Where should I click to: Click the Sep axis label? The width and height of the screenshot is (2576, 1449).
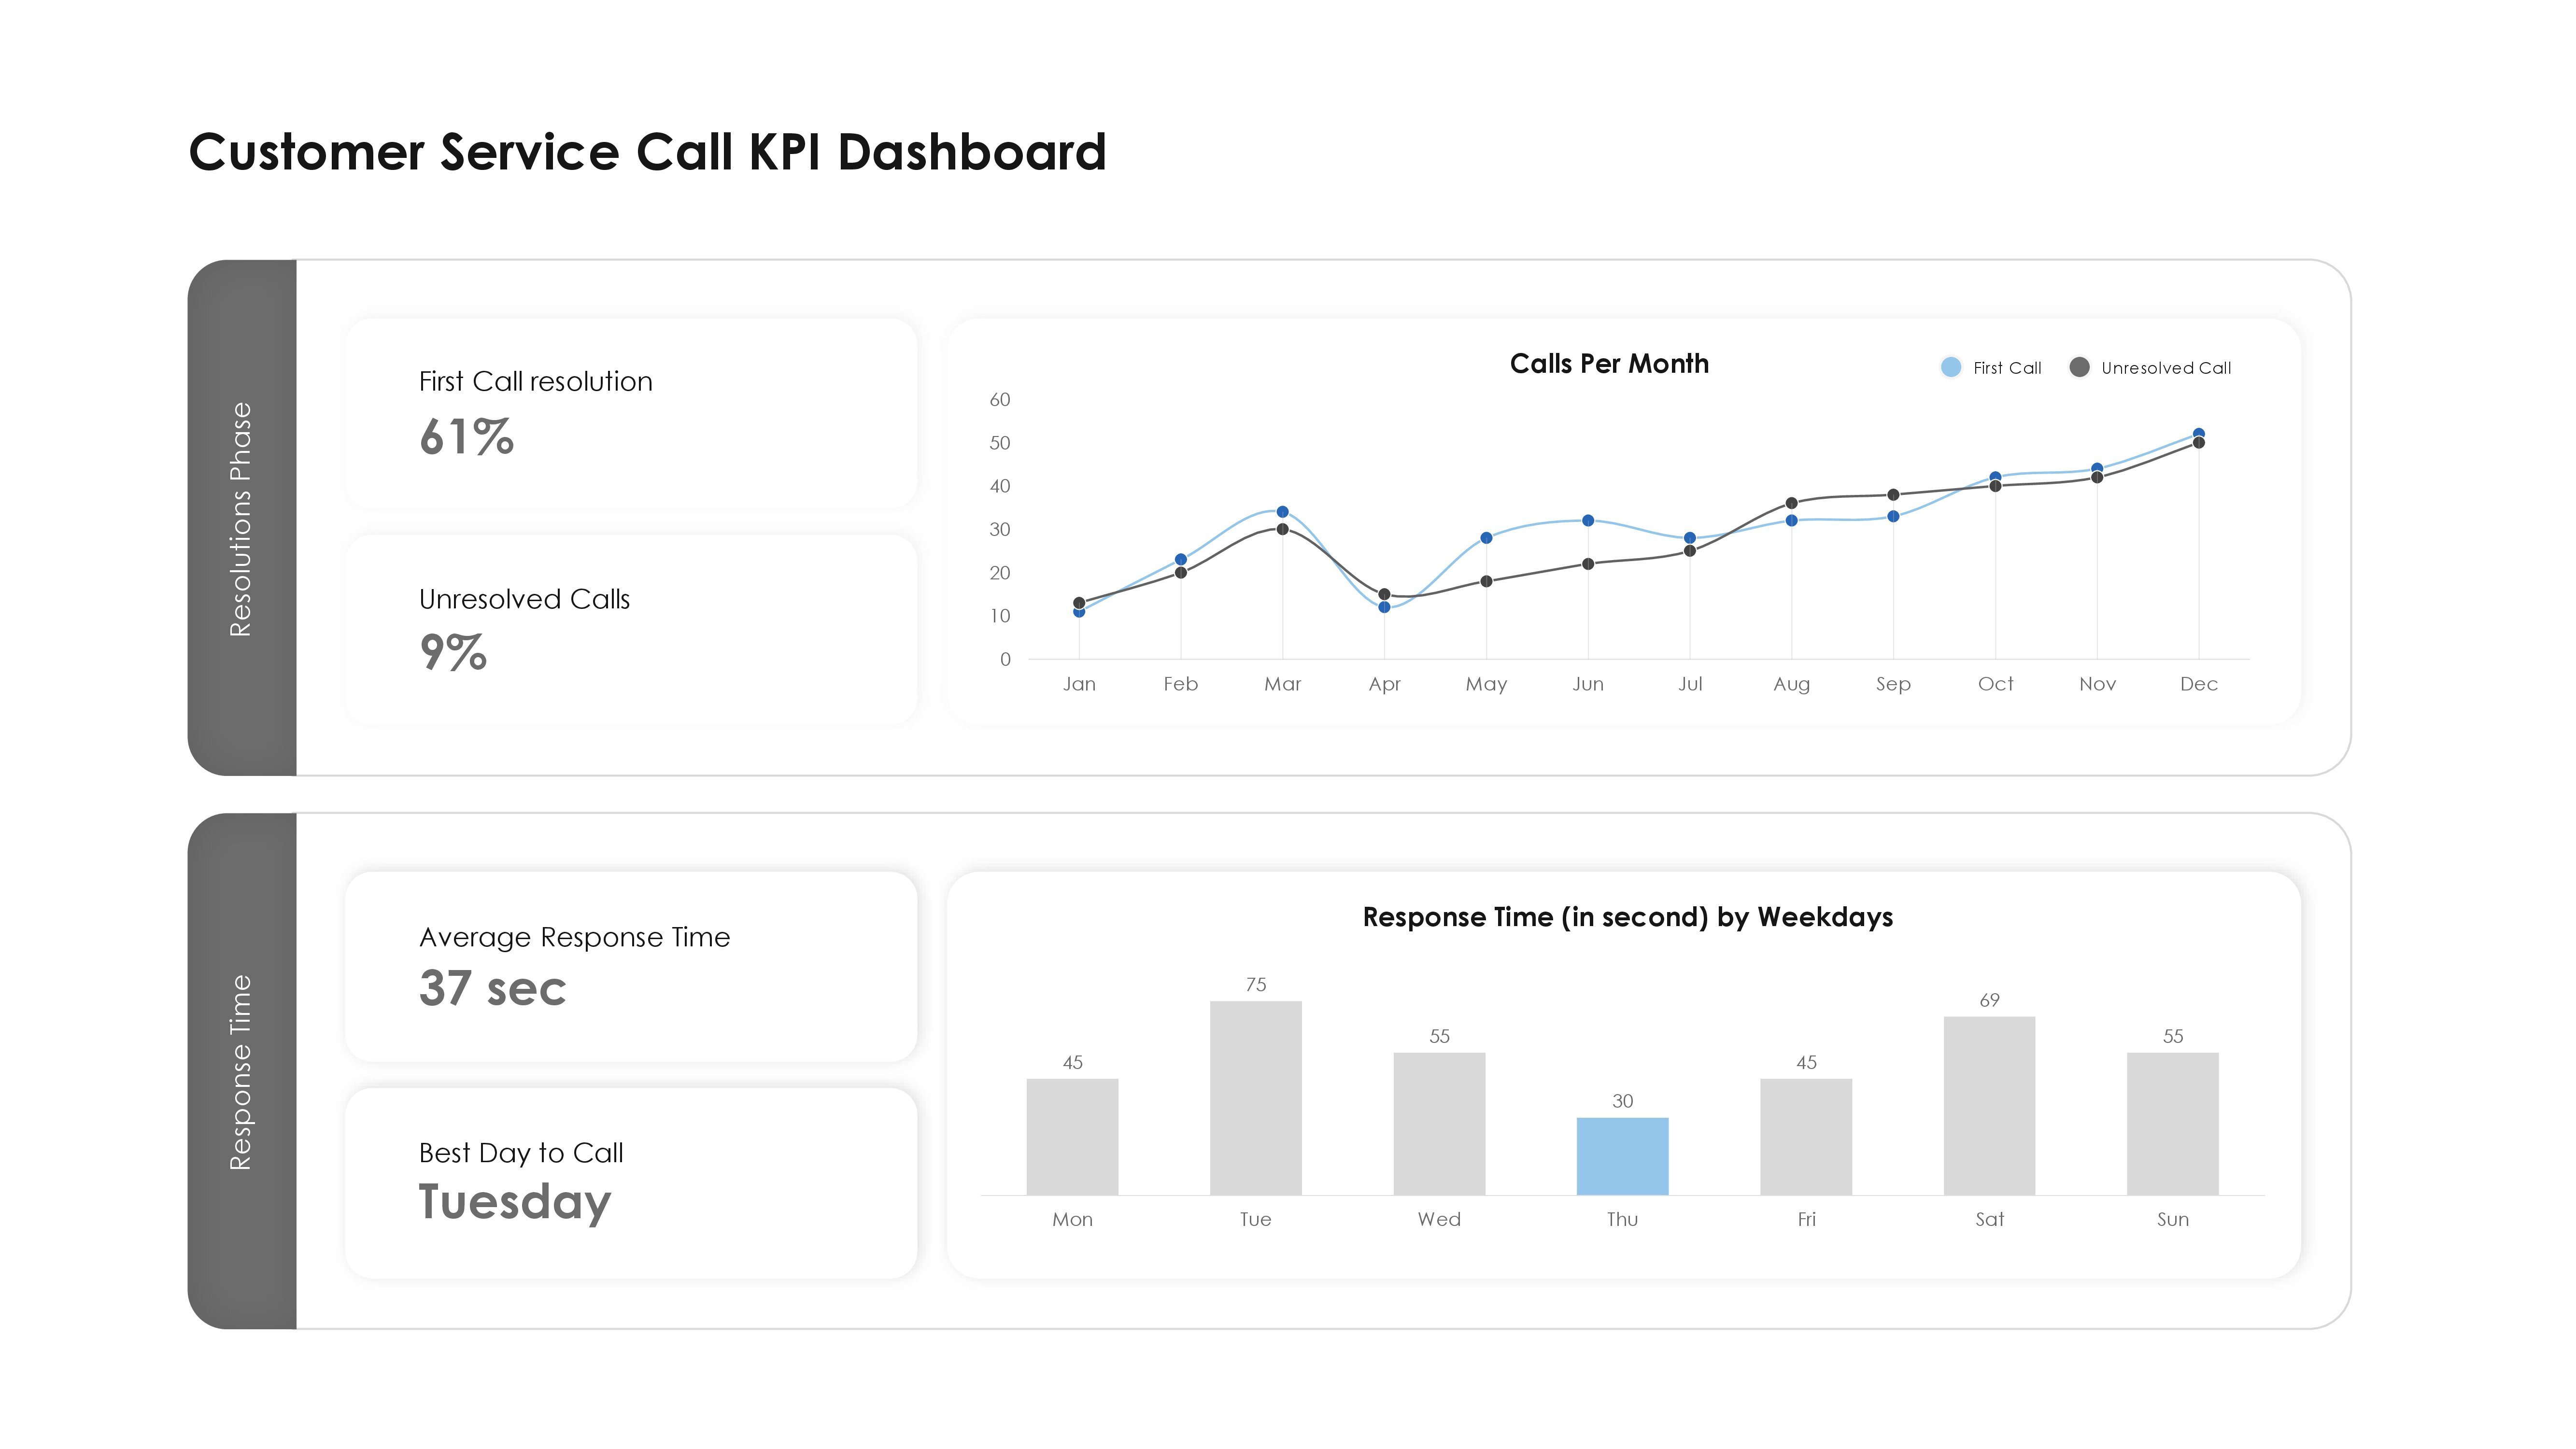(x=1893, y=684)
